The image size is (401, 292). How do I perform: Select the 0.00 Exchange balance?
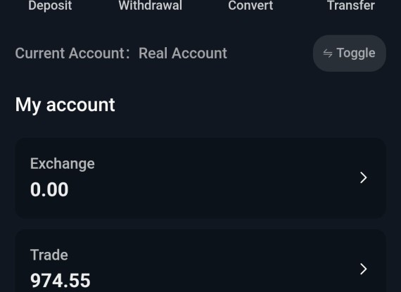49,189
